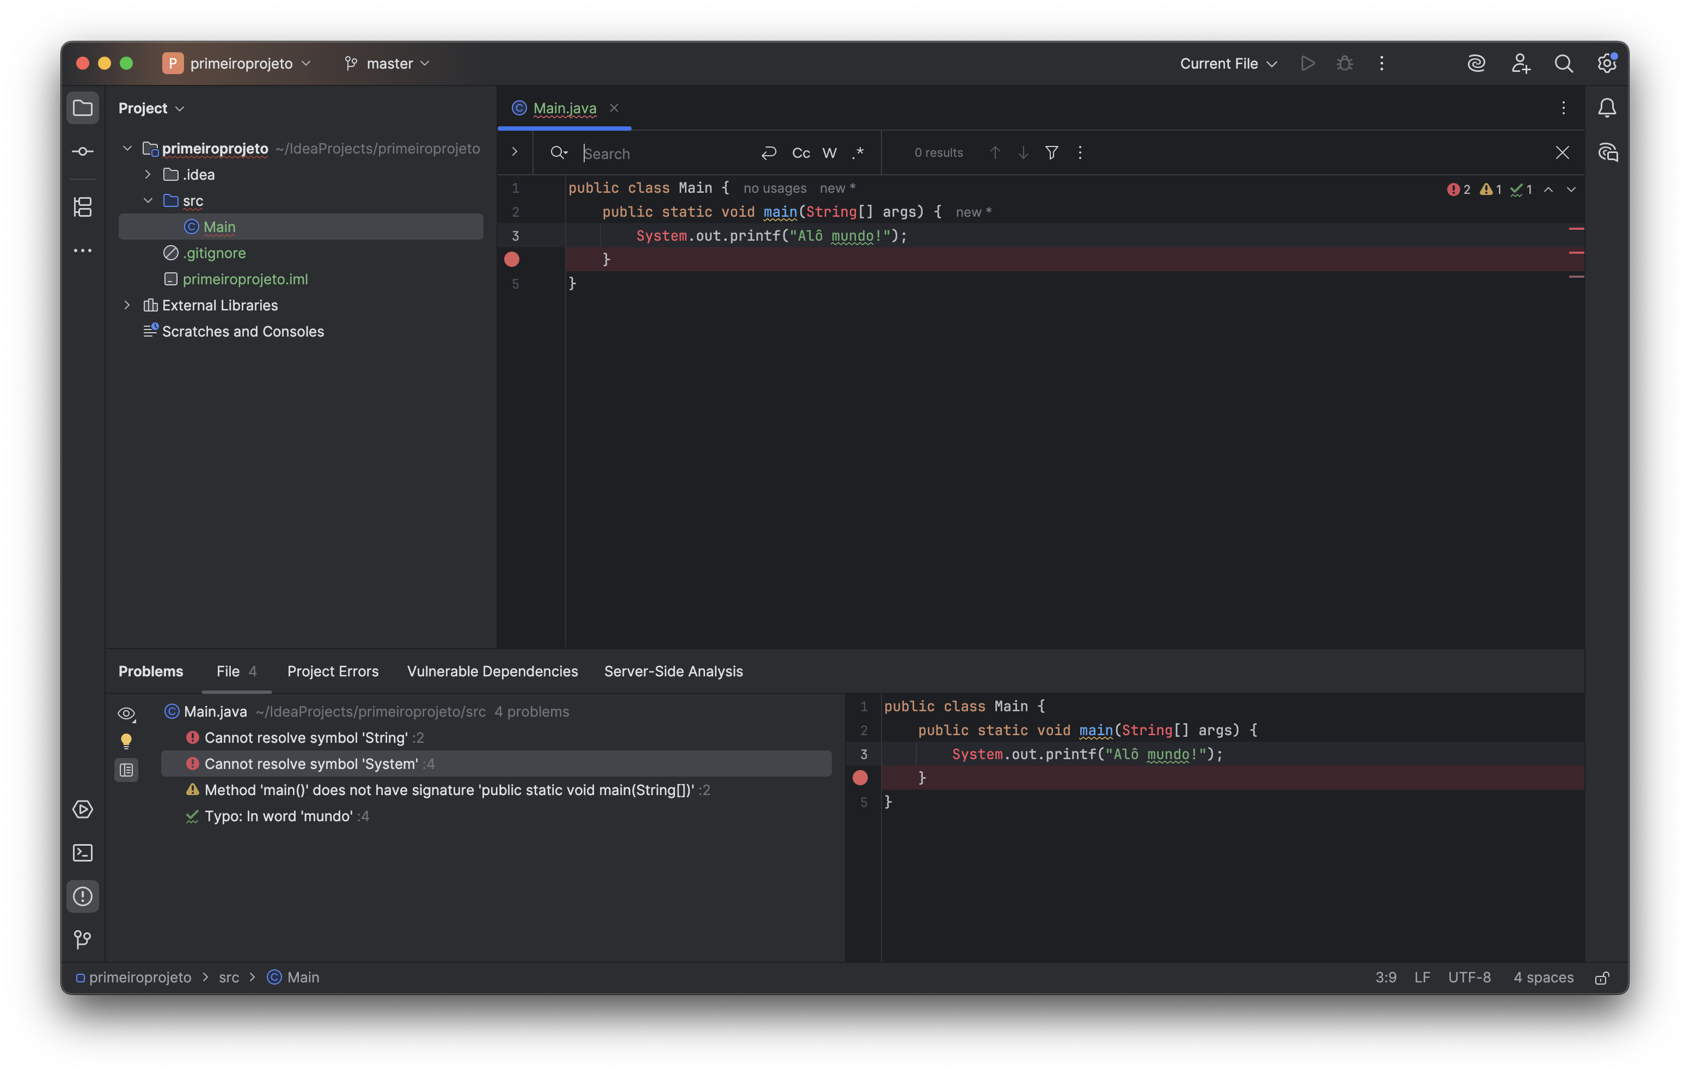Viewport: 1690px width, 1075px height.
Task: Click the quick-fix light bulb in Problems panel
Action: pyautogui.click(x=126, y=741)
